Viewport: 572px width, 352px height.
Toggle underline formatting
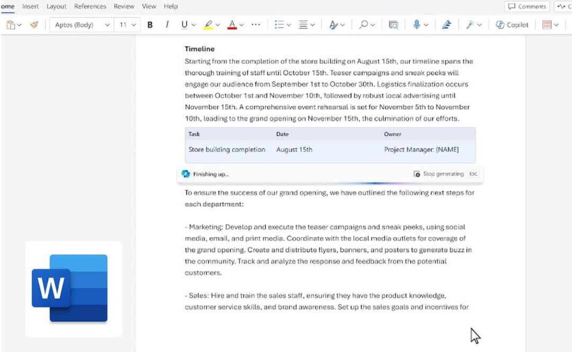[x=184, y=25]
